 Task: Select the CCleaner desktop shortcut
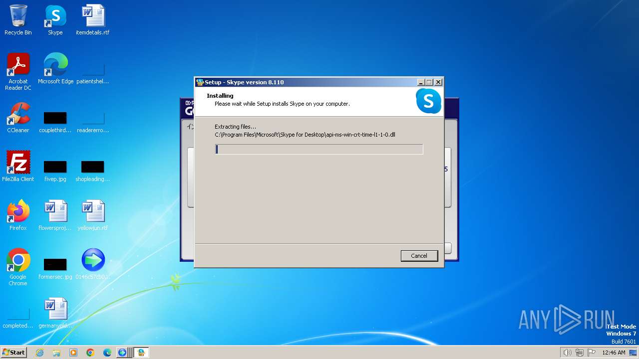click(18, 118)
